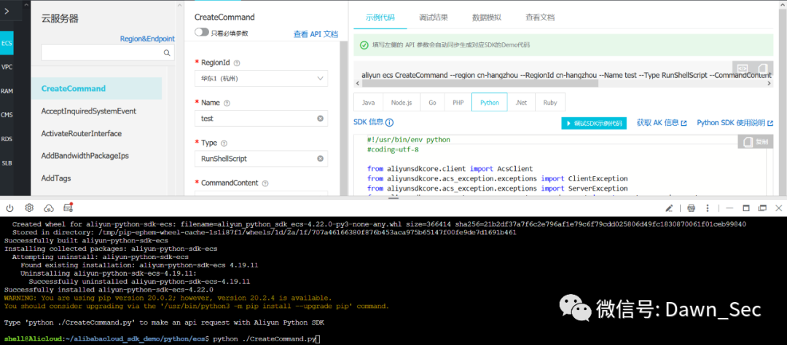
Task: Switch to the 查看文档 tab
Action: click(540, 17)
